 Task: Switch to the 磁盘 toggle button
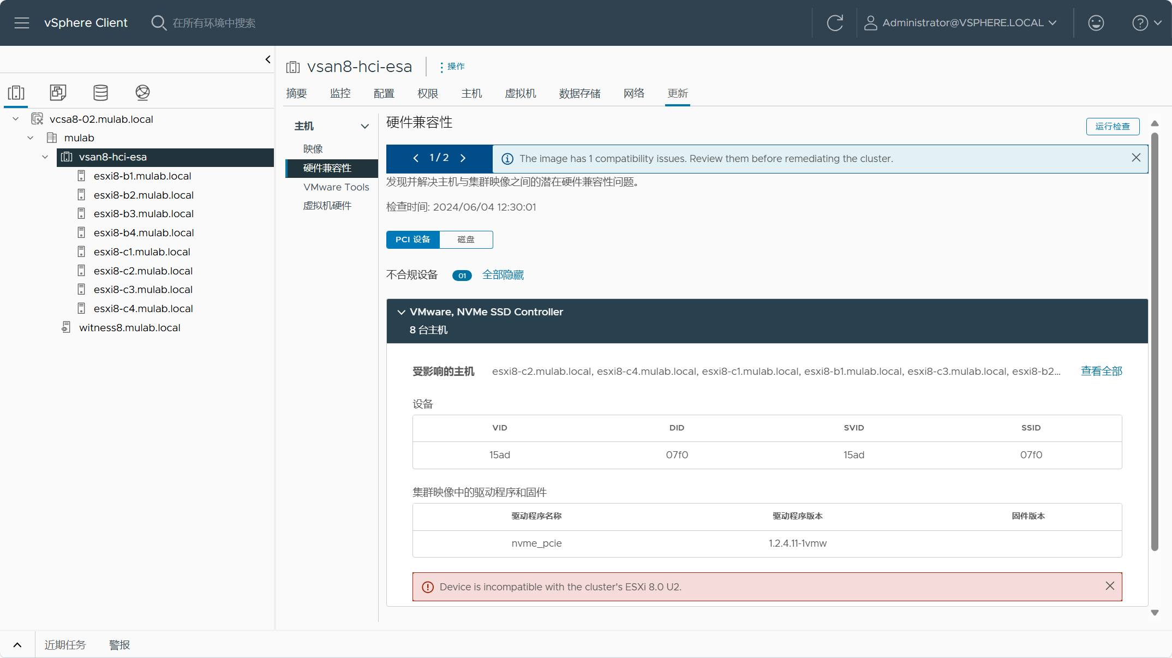point(466,240)
